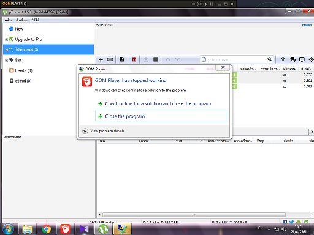Viewport: 314px width, 235px height.
Task: Move torrent up the queue arrow
Action: [168, 59]
